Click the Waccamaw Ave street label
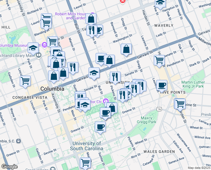 coord(184,143)
